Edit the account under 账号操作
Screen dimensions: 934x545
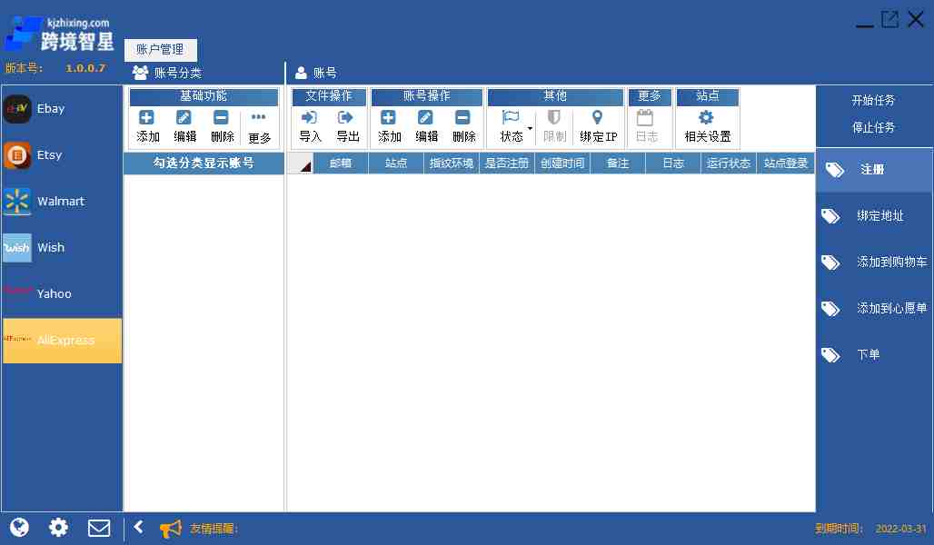pyautogui.click(x=426, y=126)
